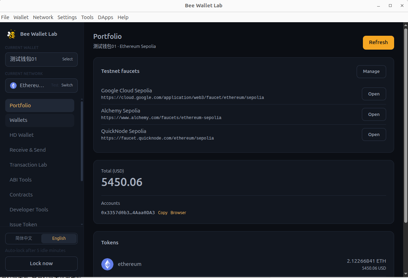Click the sidebar scrollbar down arrow

tap(82, 224)
